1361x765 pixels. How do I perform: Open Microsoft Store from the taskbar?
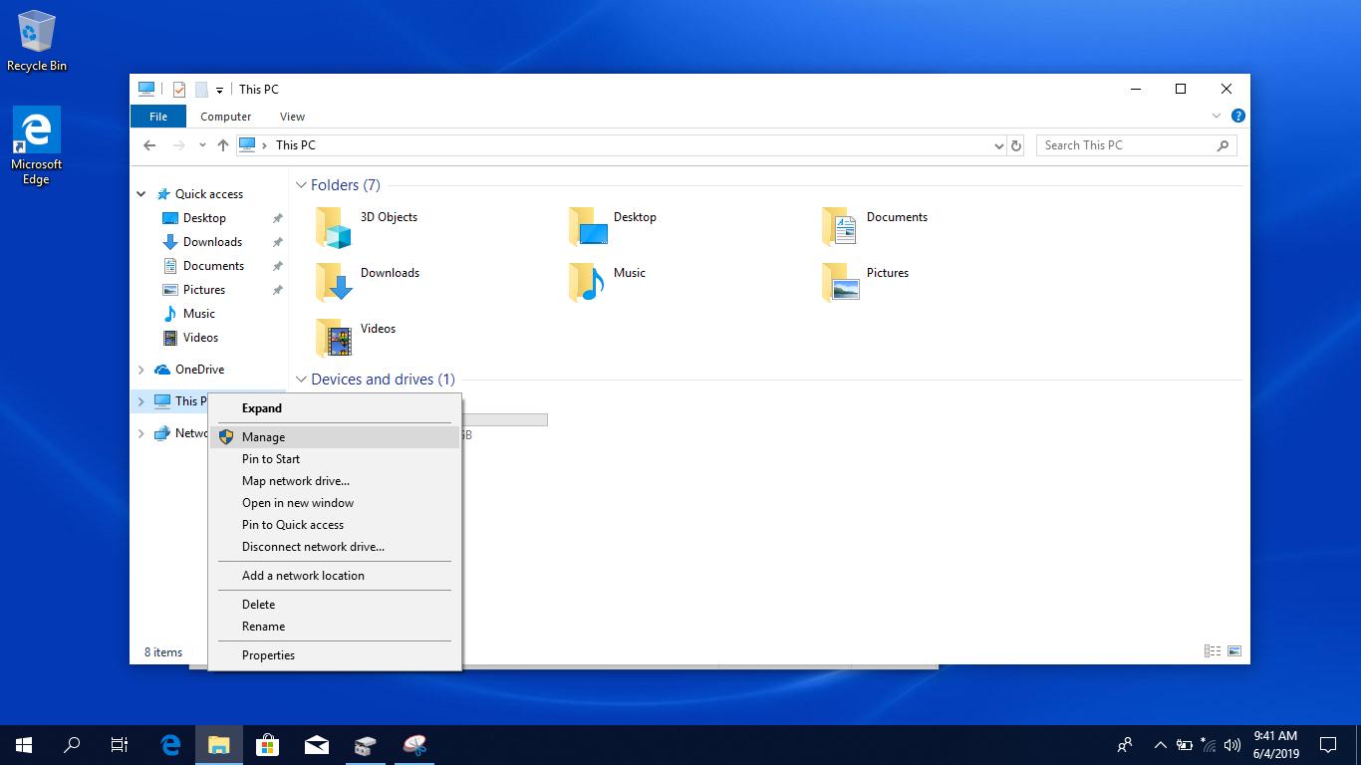pyautogui.click(x=267, y=745)
